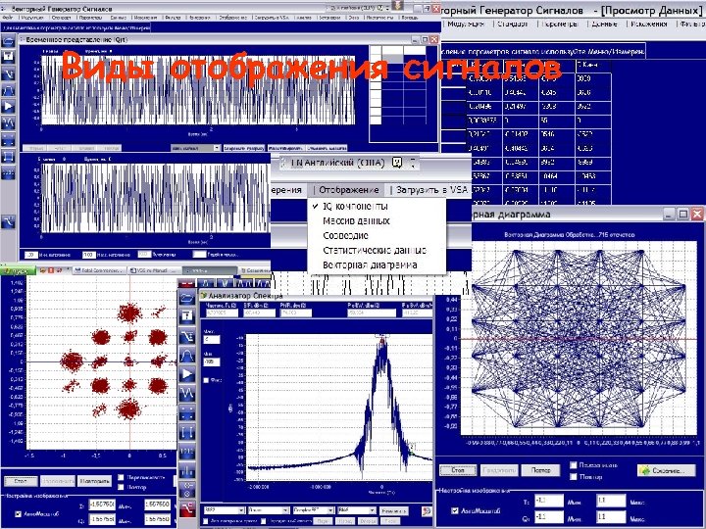The width and height of the screenshot is (706, 529).
Task: Click T Мин field in vector diagram
Action: click(549, 501)
